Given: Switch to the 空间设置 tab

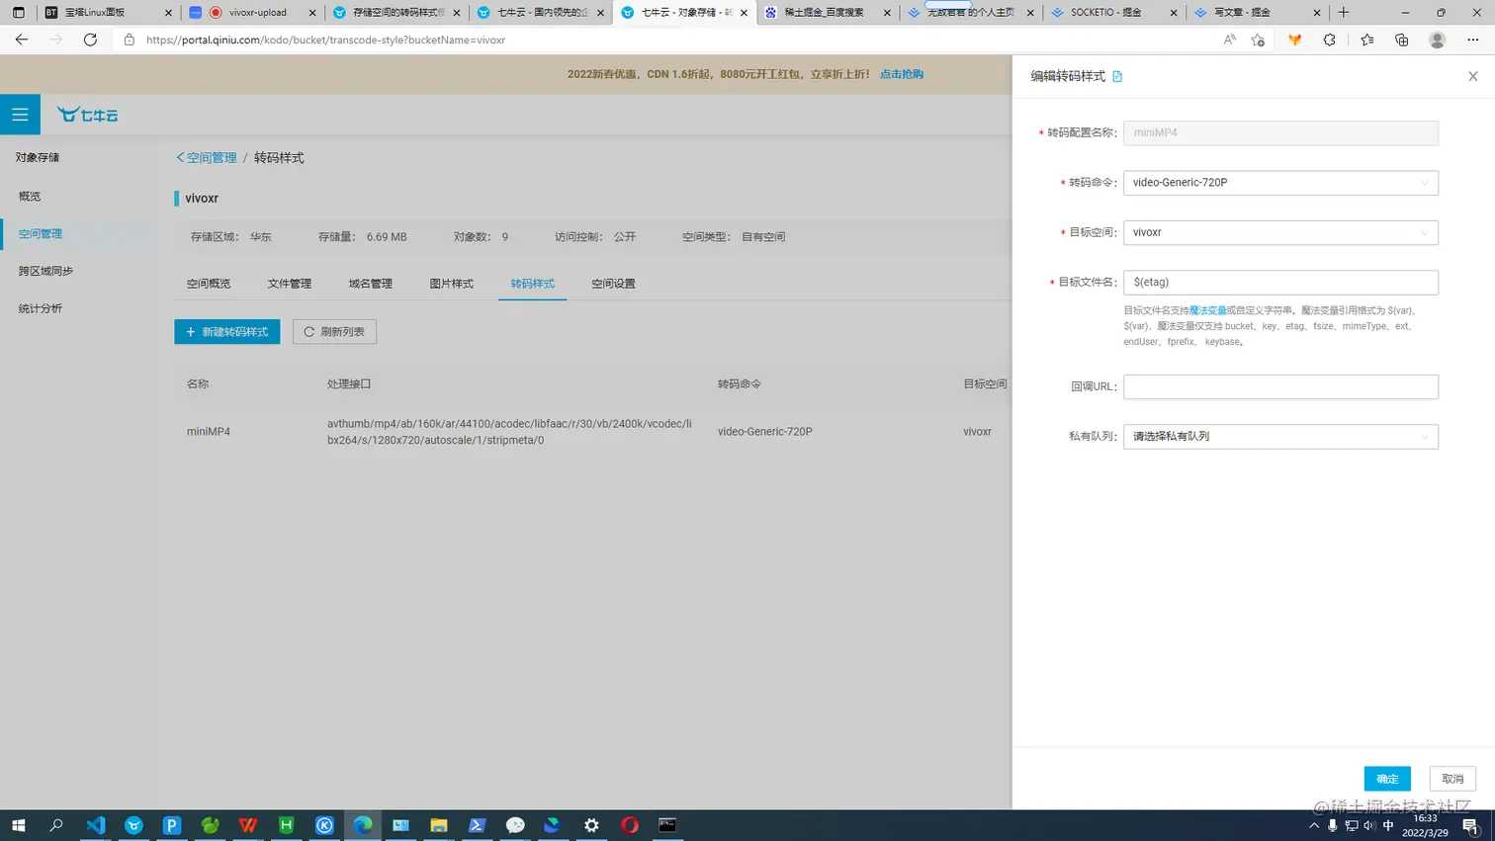Looking at the screenshot, I should [614, 284].
